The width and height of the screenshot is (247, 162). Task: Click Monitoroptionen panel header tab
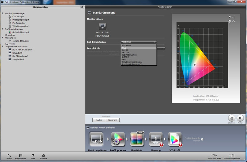pos(165,7)
